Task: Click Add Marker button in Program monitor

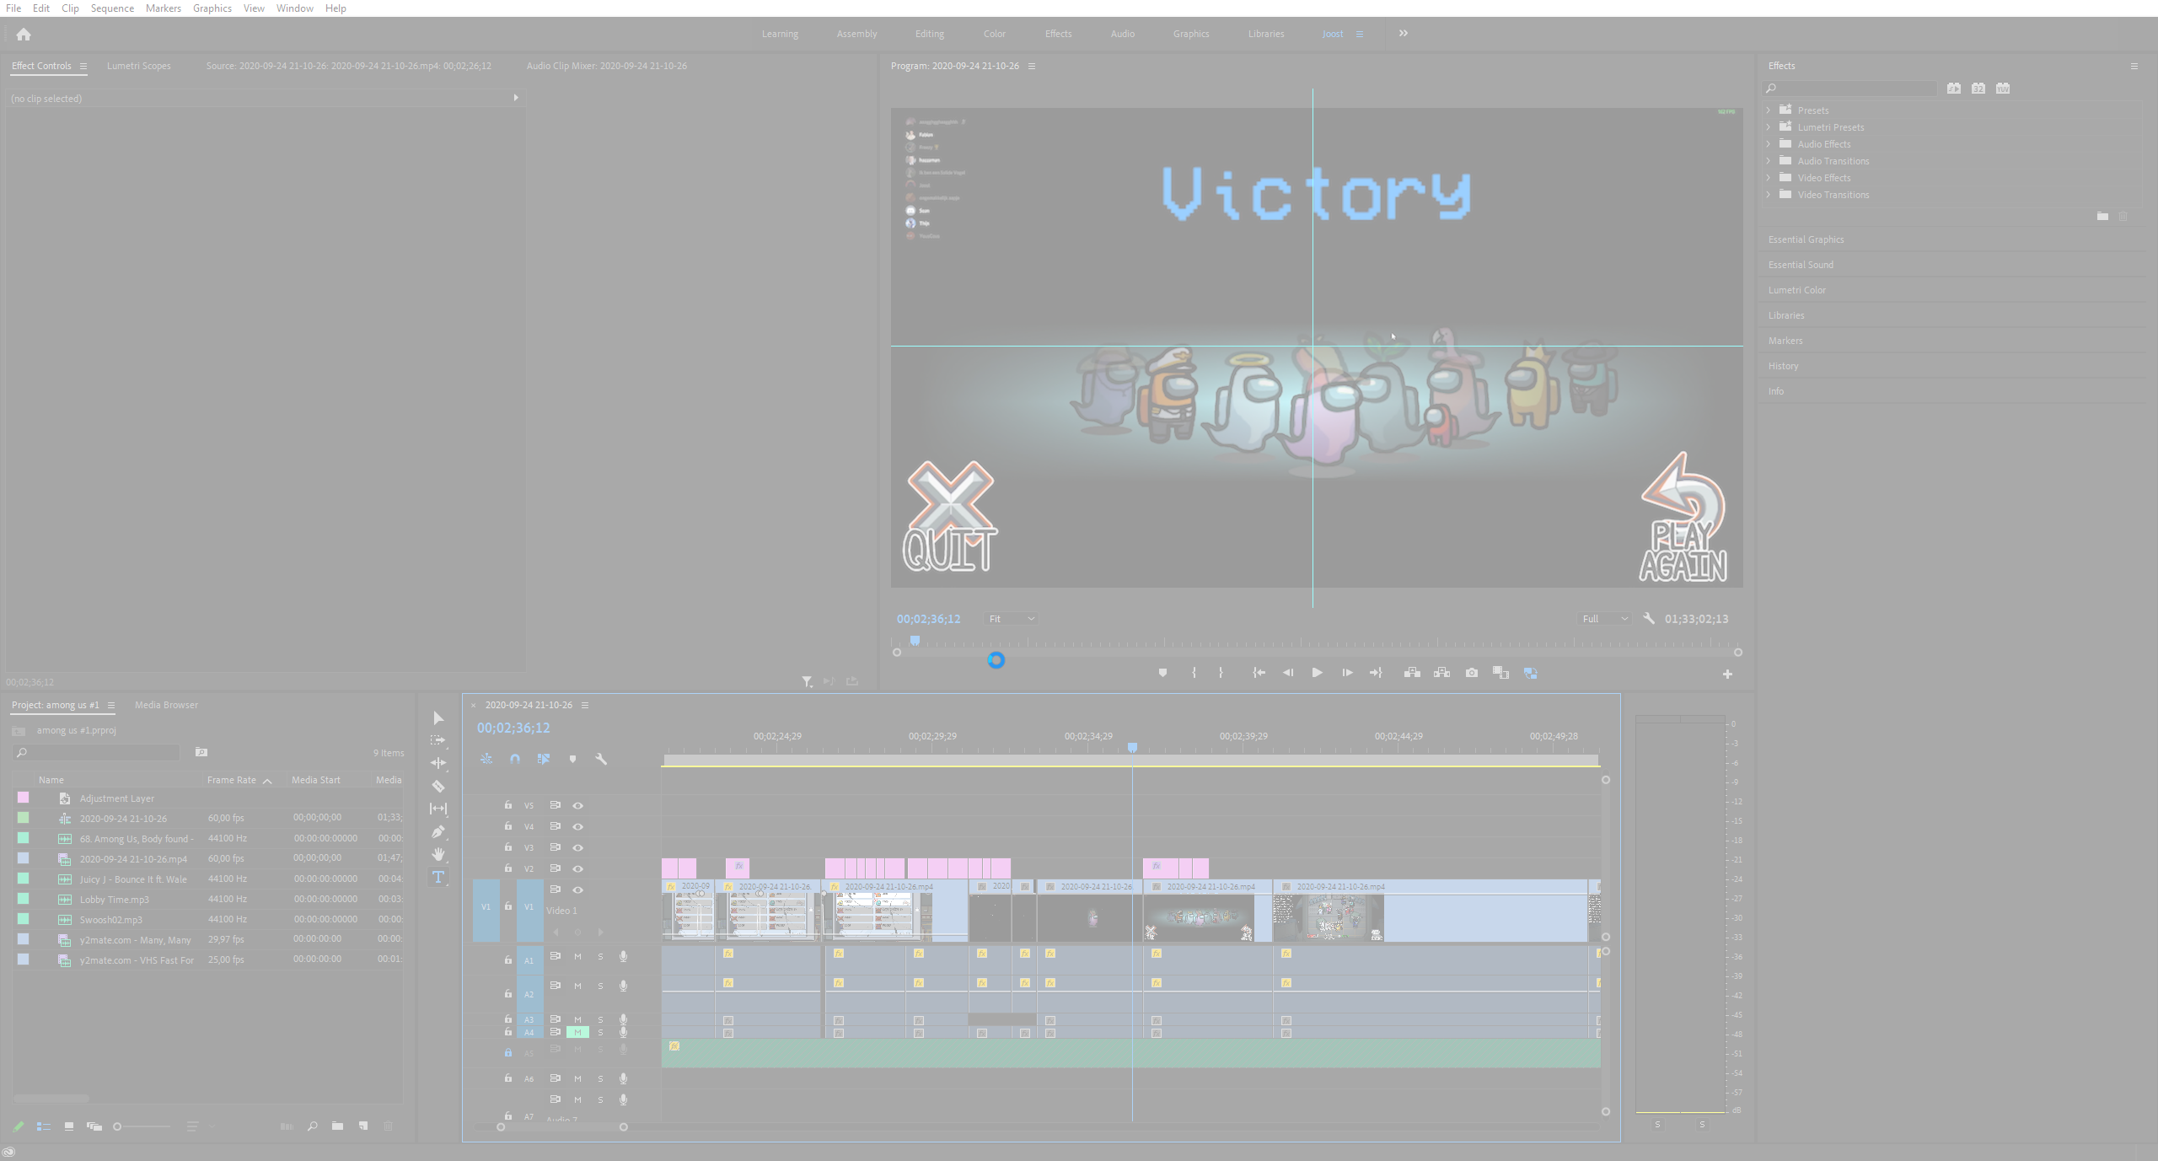Action: pos(1162,673)
